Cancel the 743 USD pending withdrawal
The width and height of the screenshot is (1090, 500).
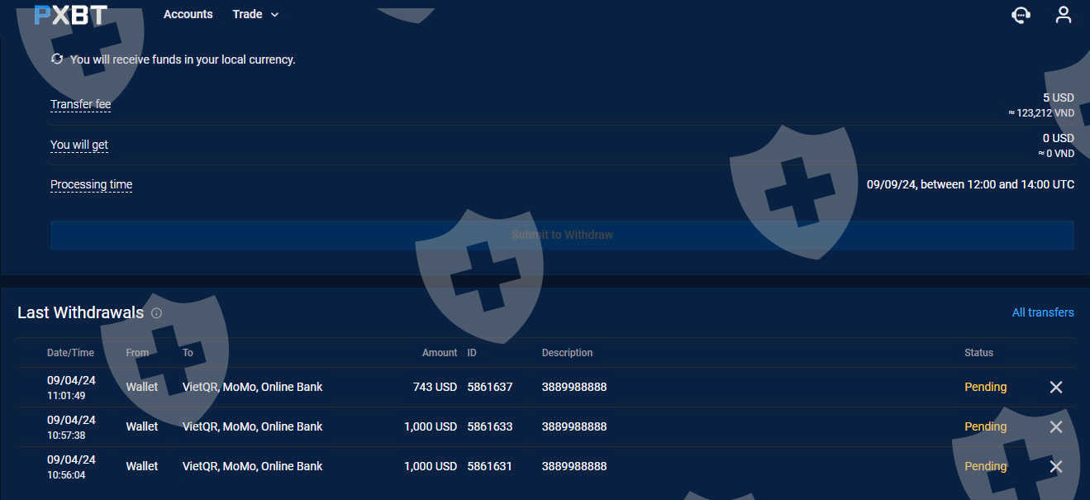[1055, 387]
